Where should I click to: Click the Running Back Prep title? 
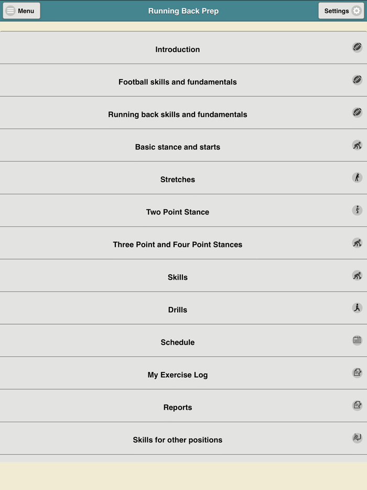tap(183, 11)
